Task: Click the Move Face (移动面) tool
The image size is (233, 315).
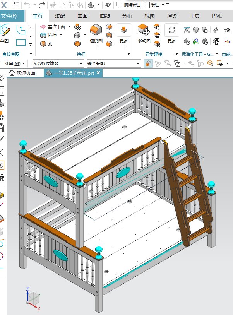Action: 144,32
